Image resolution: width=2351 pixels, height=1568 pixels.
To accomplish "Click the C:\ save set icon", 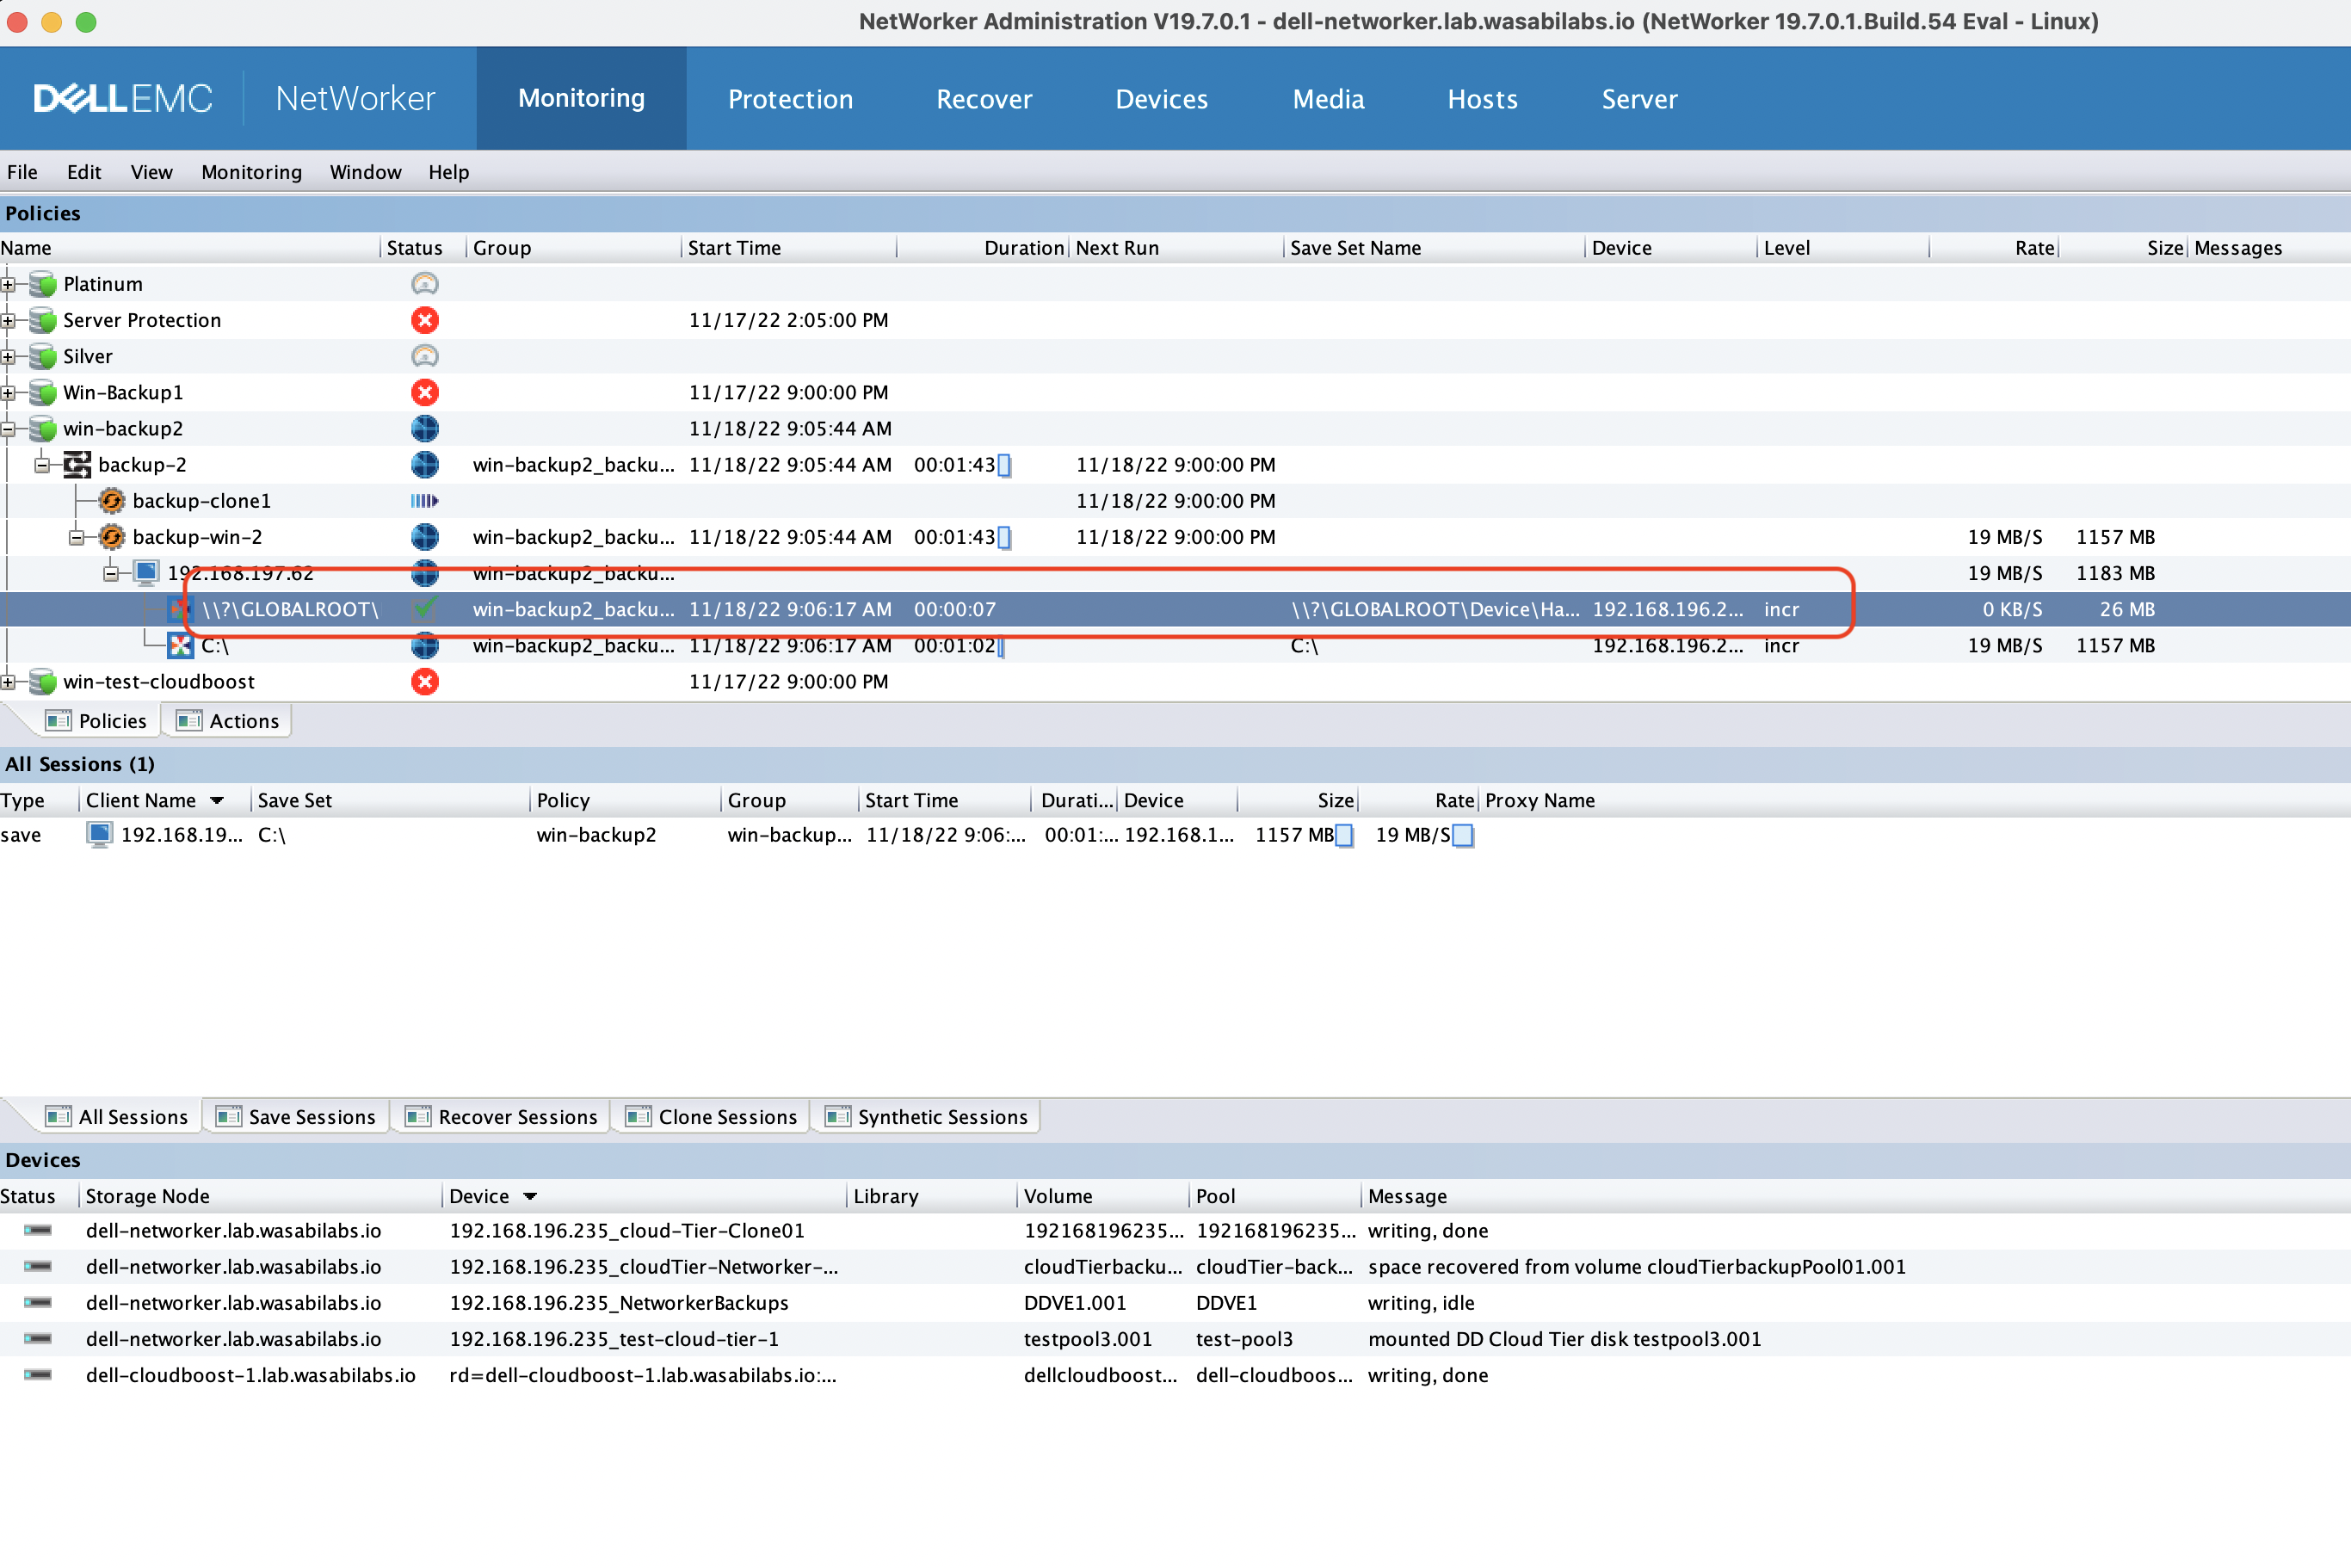I will point(180,646).
